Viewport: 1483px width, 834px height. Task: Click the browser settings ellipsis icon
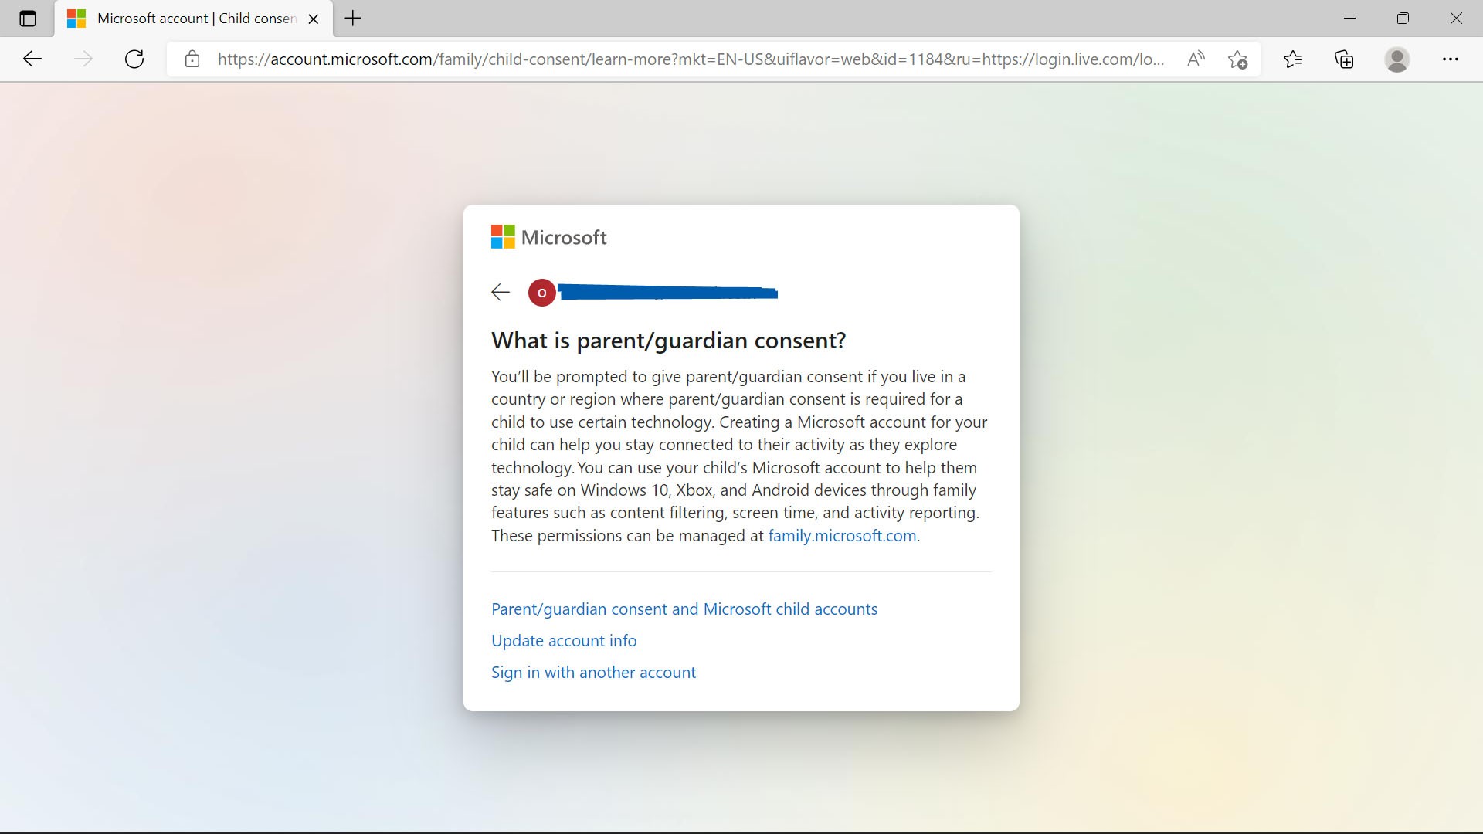click(1451, 58)
